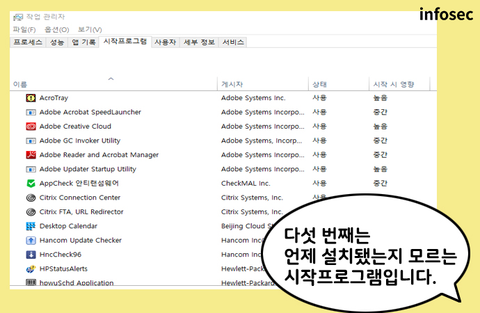Click 중간 impact for Adobe Reader and Acrobat Manager
This screenshot has height=313, width=480.
coord(381,155)
